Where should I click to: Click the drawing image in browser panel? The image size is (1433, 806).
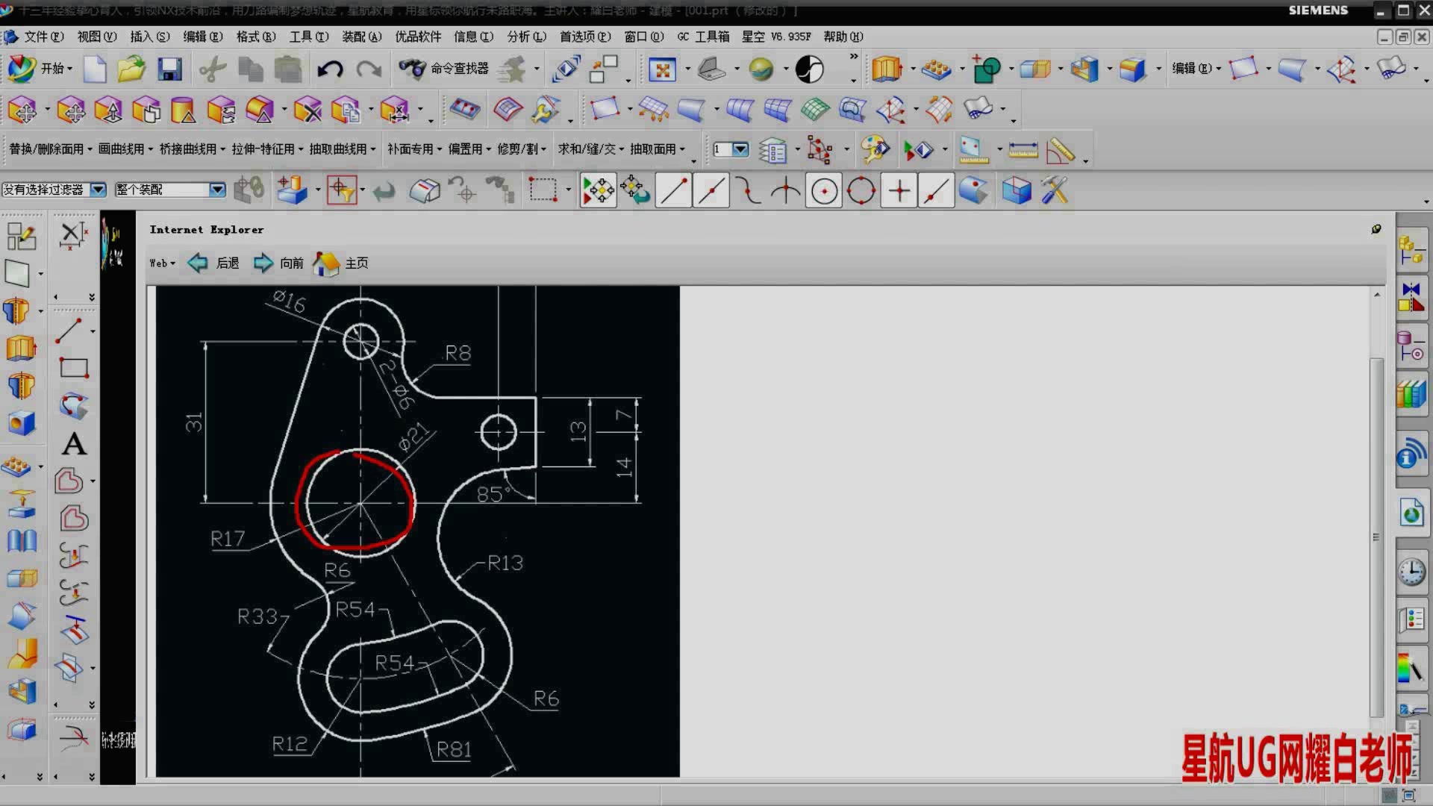tap(417, 531)
